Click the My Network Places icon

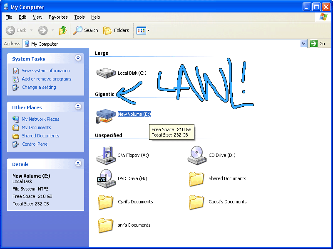[16, 119]
